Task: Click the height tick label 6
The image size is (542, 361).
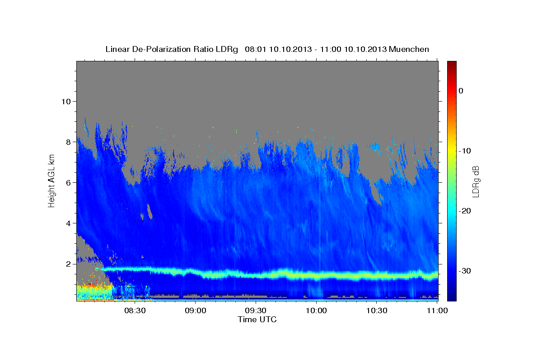Action: (68, 182)
